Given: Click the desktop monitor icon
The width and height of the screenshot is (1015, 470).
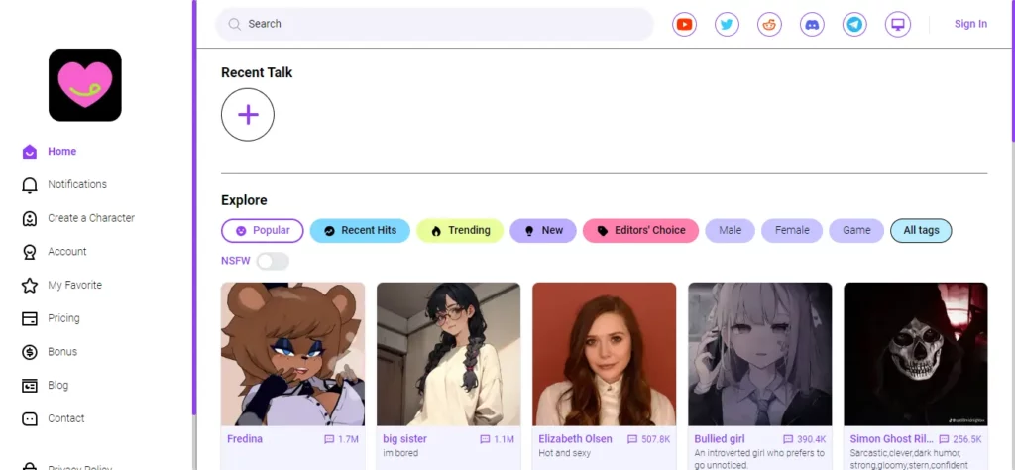Looking at the screenshot, I should point(898,25).
